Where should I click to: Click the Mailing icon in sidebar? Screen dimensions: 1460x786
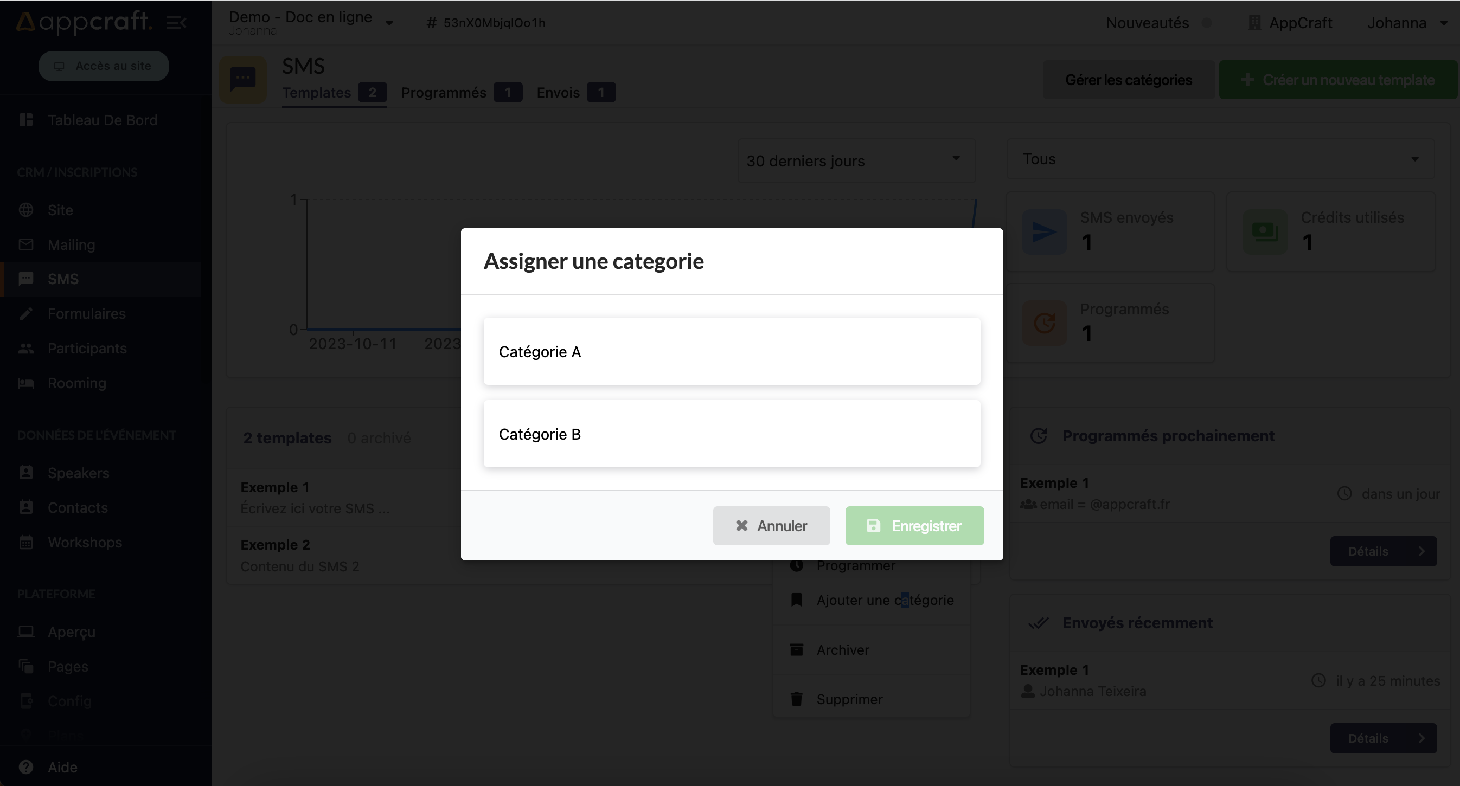26,245
